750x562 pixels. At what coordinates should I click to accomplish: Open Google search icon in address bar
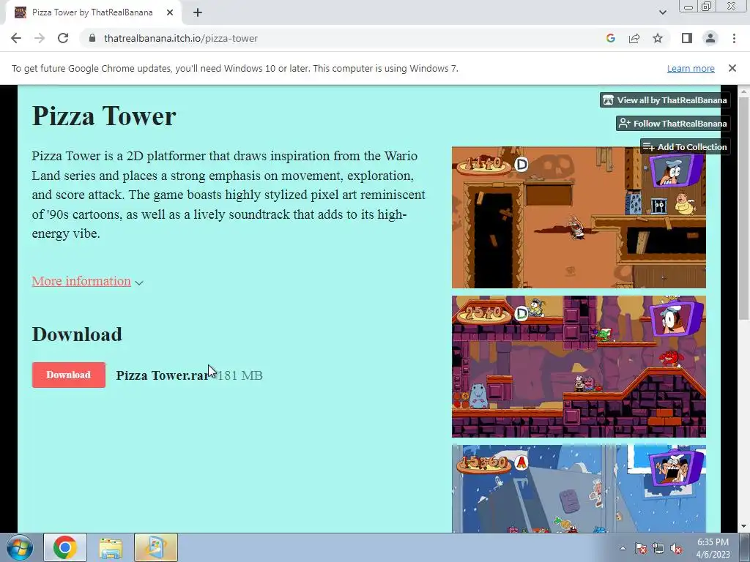pos(610,38)
